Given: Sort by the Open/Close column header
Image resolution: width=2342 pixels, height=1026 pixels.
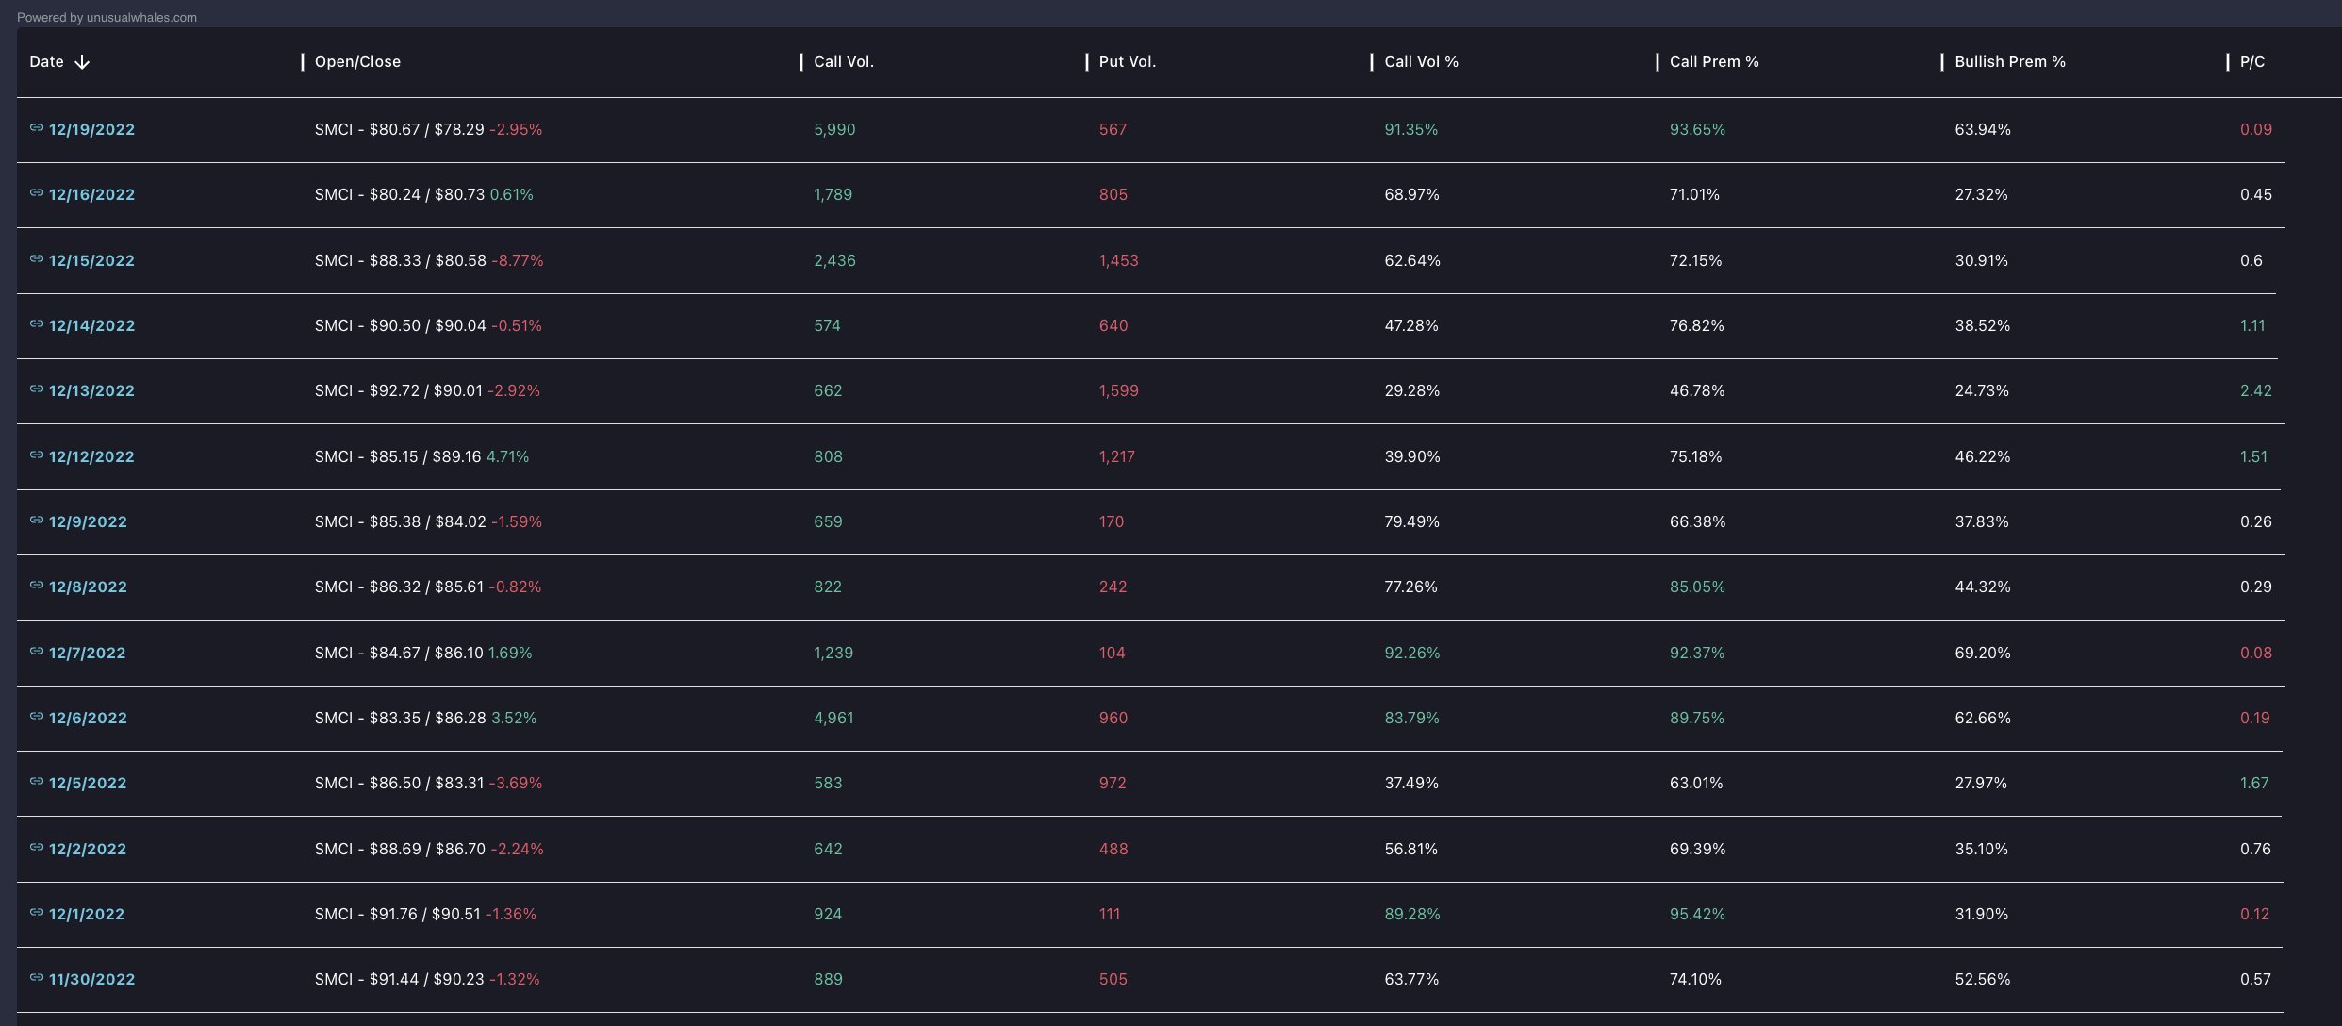Looking at the screenshot, I should click(357, 61).
